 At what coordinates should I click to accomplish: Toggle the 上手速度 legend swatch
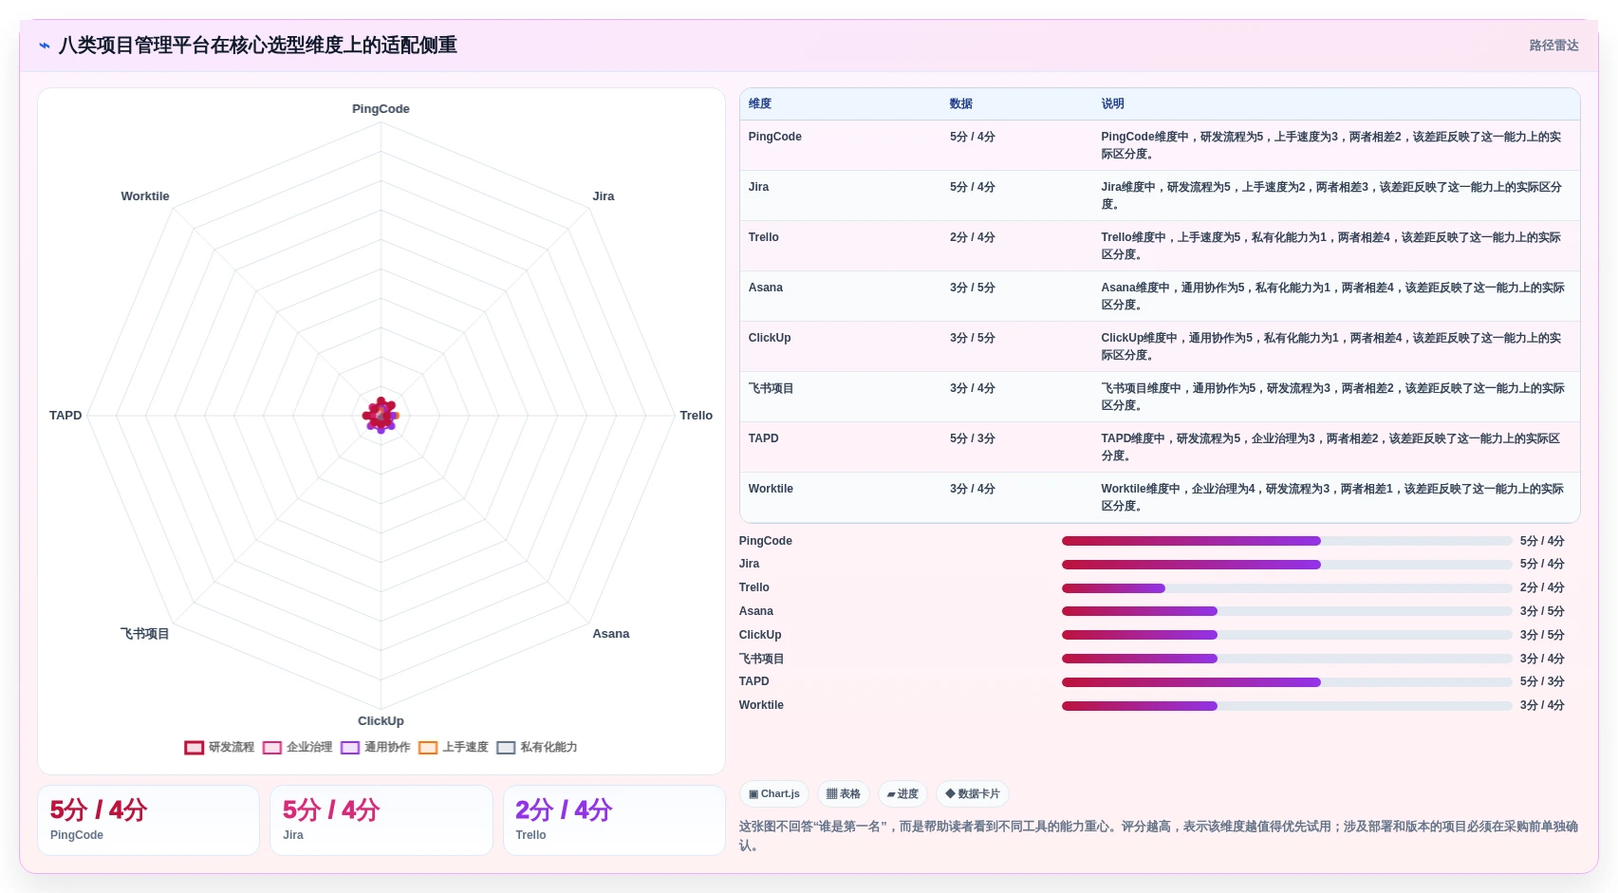pos(428,748)
